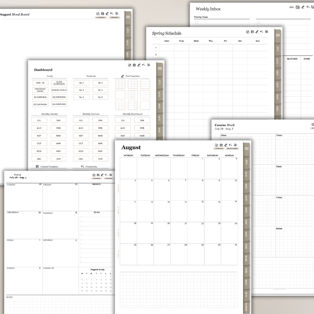Viewport: 314px width, 314px height.
Task: Tick the first Priority Tasks checkbox in Weekly Inbox
Action: click(196, 22)
